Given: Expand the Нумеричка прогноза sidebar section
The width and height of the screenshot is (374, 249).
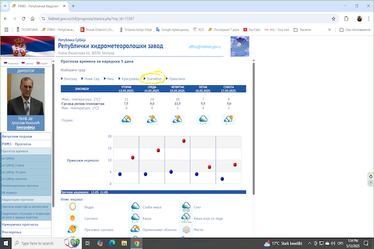Looking at the screenshot, I should 20,223.
